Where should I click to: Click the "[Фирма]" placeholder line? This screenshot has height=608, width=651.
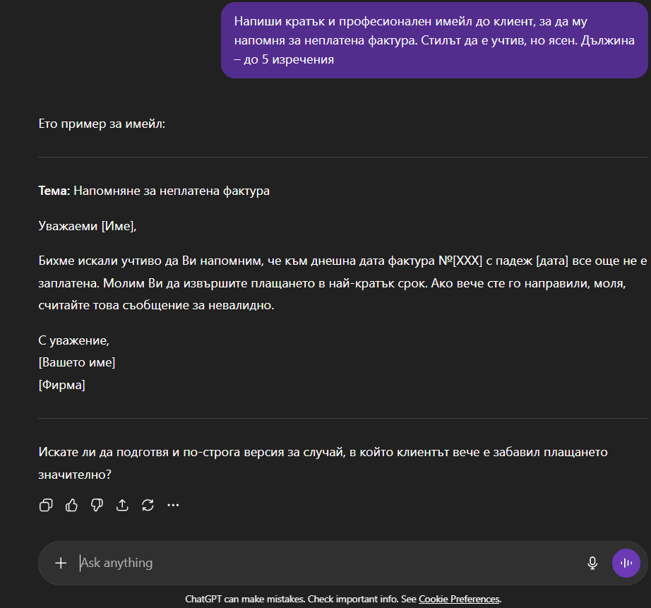point(61,385)
